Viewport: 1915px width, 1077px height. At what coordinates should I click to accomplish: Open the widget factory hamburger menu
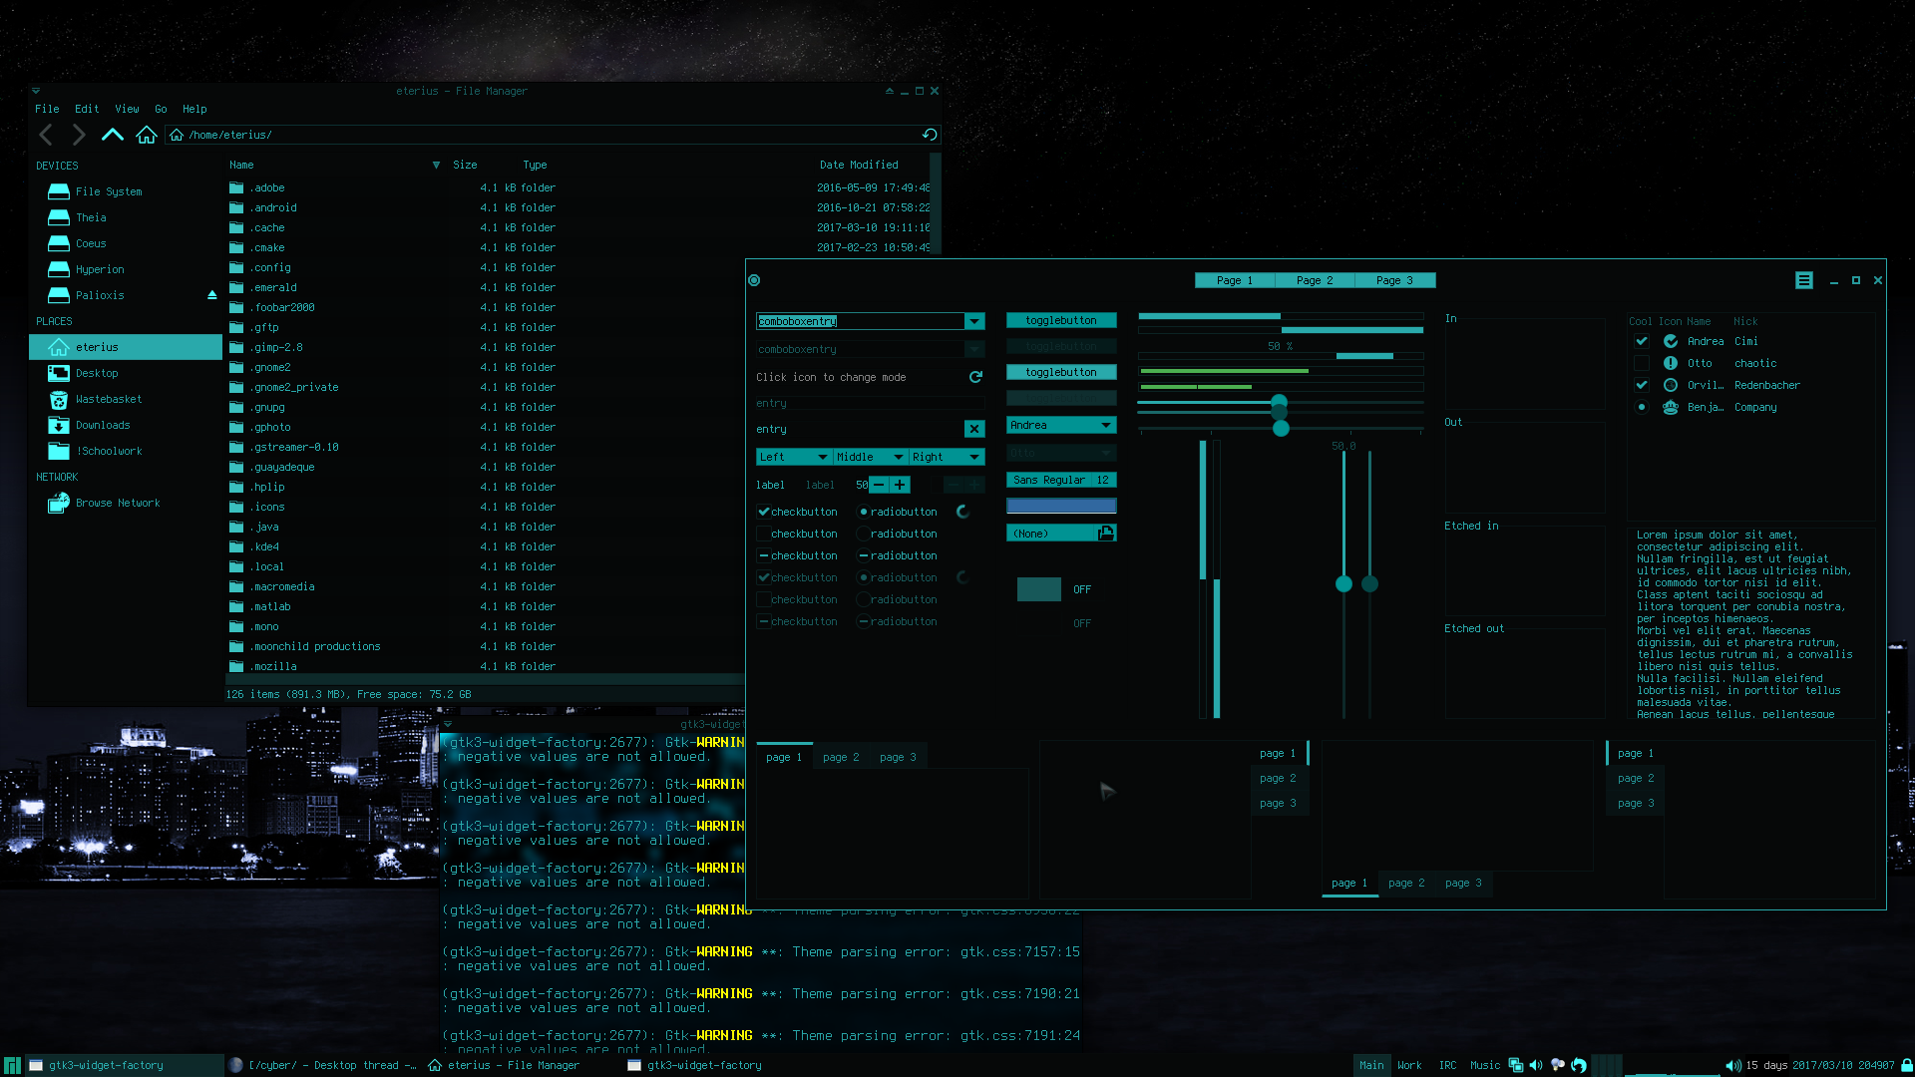[x=1804, y=280]
